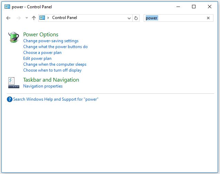This screenshot has height=174, width=220.
Task: Open recent locations dropdown arrow
Action: (27, 18)
